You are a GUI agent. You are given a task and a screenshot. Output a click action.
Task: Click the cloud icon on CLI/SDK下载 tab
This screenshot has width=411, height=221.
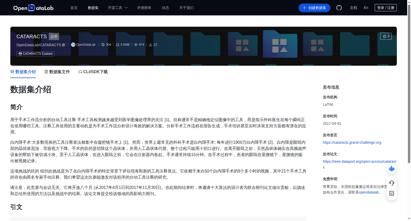click(x=80, y=72)
